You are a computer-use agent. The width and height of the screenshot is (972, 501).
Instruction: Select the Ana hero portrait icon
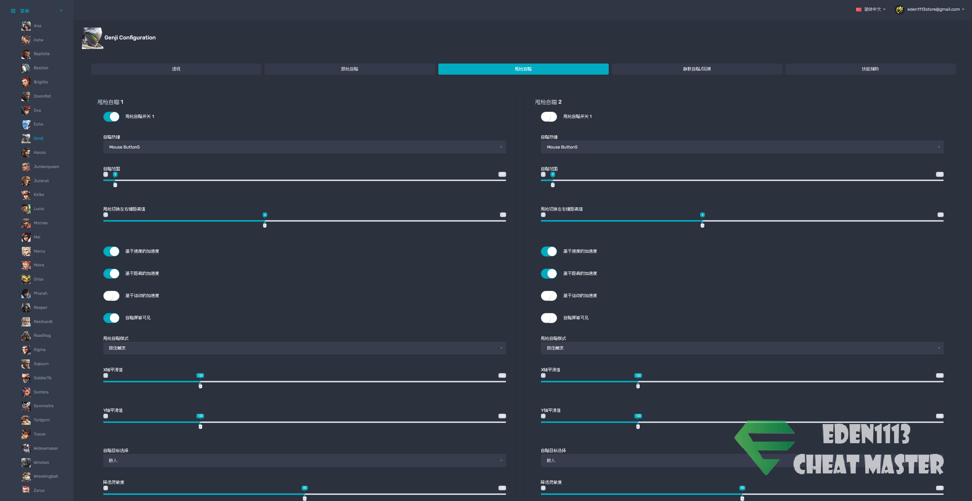pyautogui.click(x=26, y=26)
